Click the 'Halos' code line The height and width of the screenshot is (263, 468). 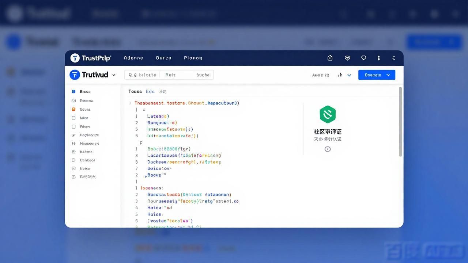click(154, 214)
